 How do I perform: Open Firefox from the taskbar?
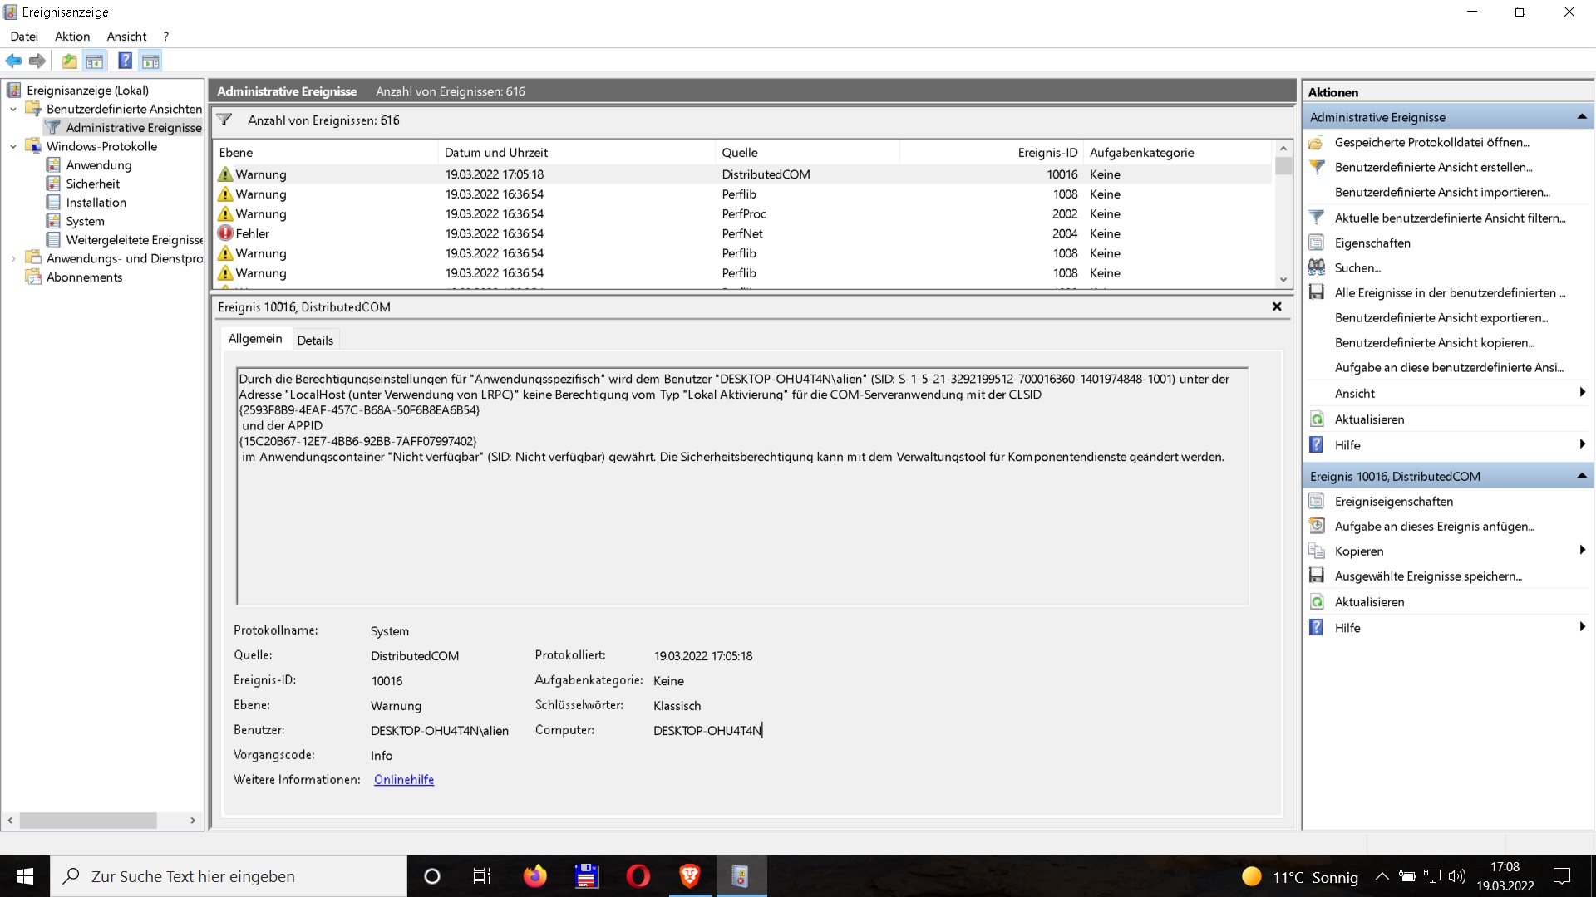(x=534, y=876)
